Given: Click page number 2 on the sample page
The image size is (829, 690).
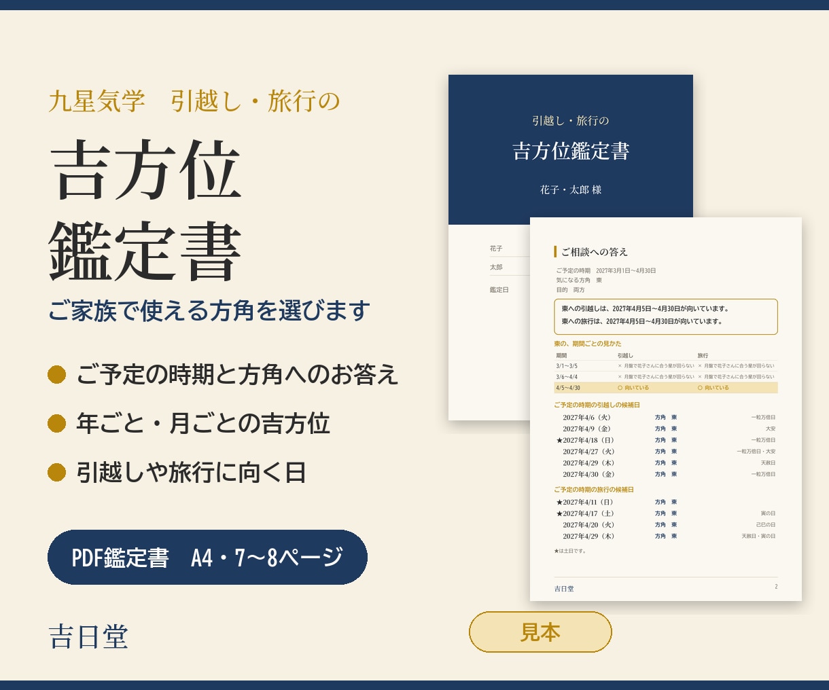Looking at the screenshot, I should (x=776, y=587).
